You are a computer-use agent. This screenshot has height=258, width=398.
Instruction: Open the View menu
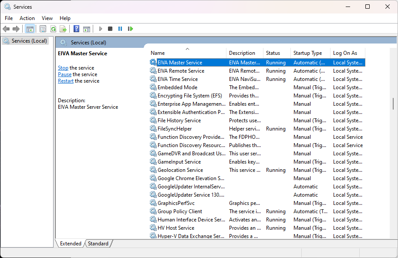pos(47,18)
